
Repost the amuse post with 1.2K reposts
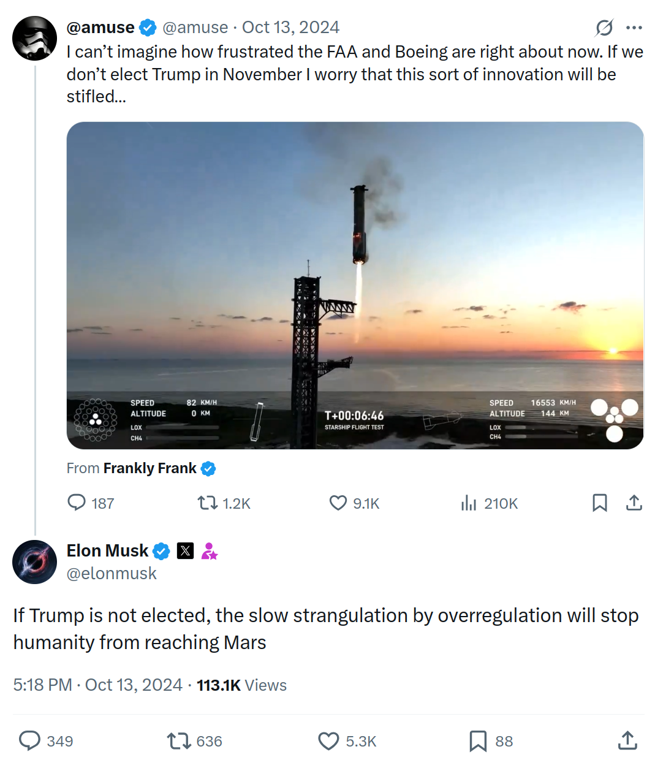pyautogui.click(x=224, y=503)
